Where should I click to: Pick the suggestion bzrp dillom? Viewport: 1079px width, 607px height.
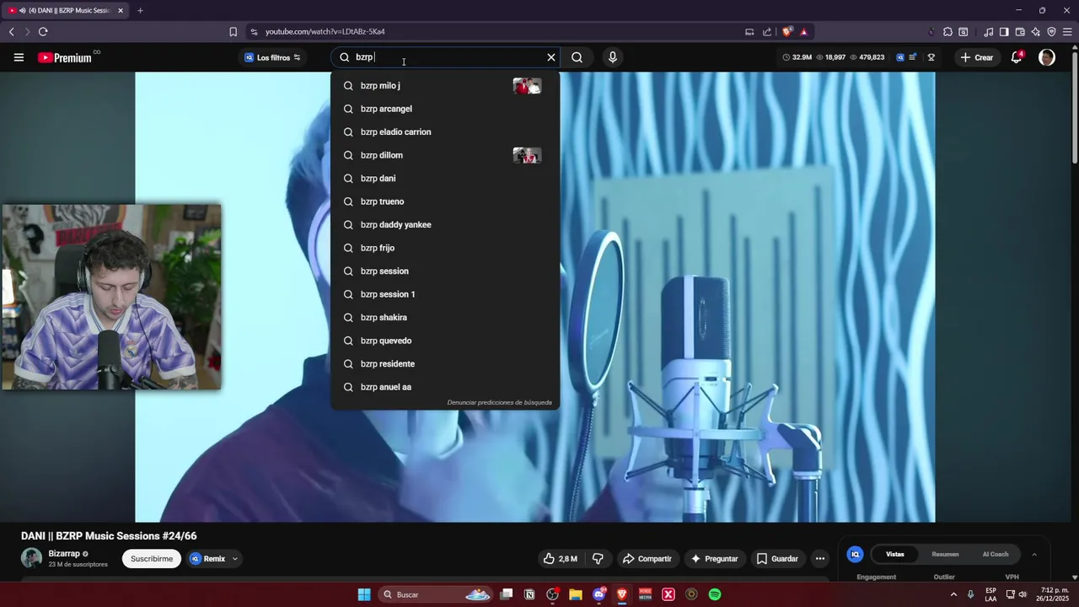(445, 155)
